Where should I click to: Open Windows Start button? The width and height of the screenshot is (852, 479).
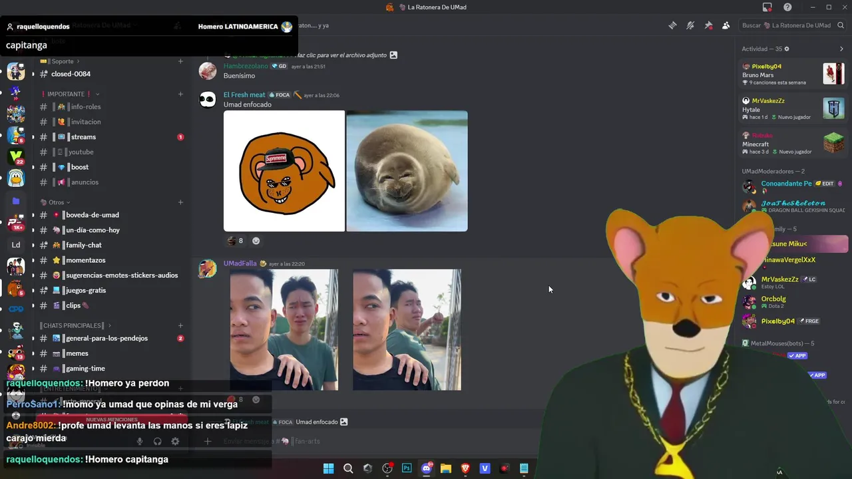point(328,468)
